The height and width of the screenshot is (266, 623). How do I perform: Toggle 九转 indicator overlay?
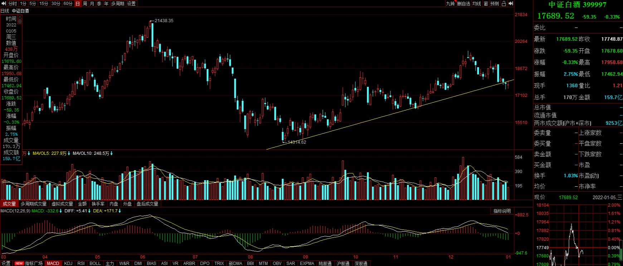click(x=450, y=3)
